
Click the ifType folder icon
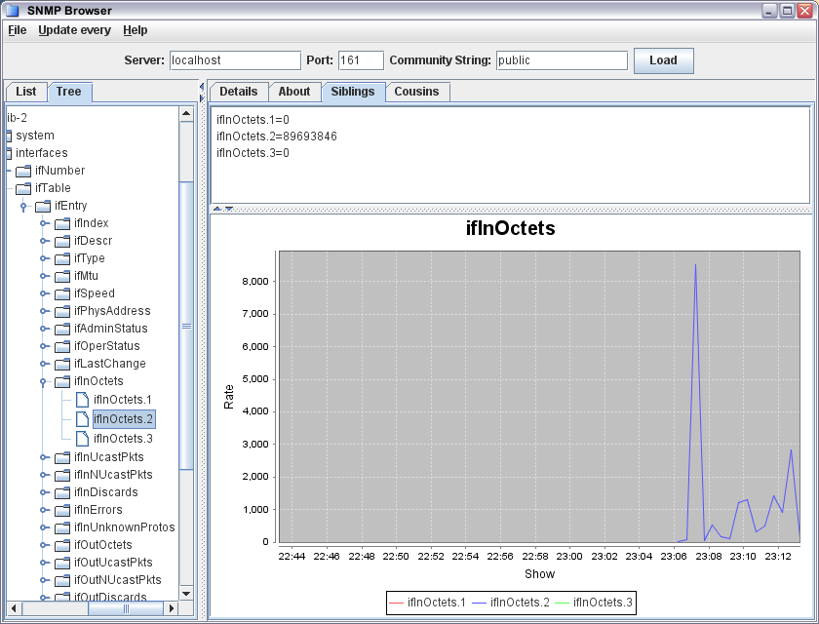pyautogui.click(x=62, y=259)
